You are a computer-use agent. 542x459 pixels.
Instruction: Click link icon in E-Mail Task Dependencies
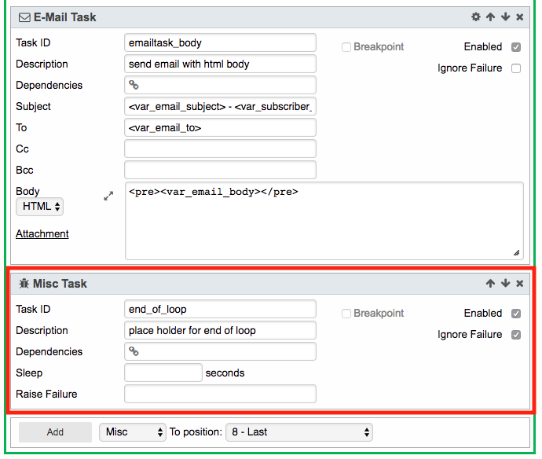(x=134, y=85)
